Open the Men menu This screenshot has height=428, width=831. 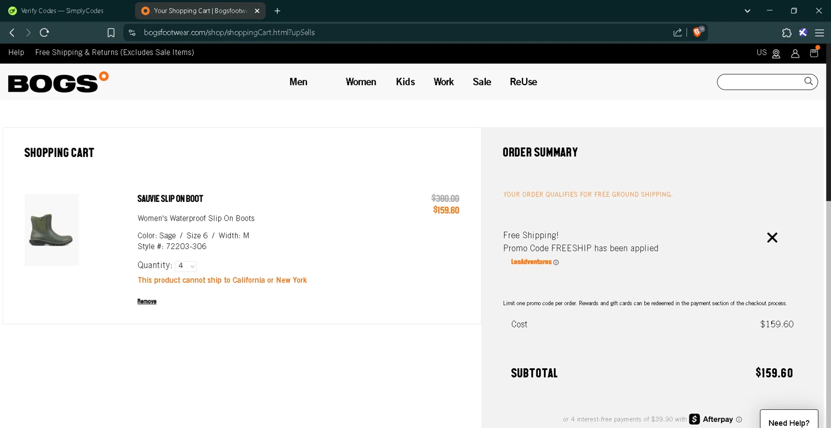click(298, 82)
